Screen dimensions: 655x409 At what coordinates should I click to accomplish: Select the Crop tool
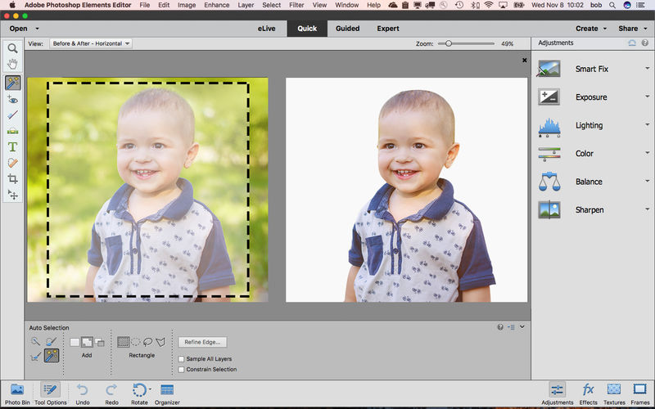coord(12,178)
